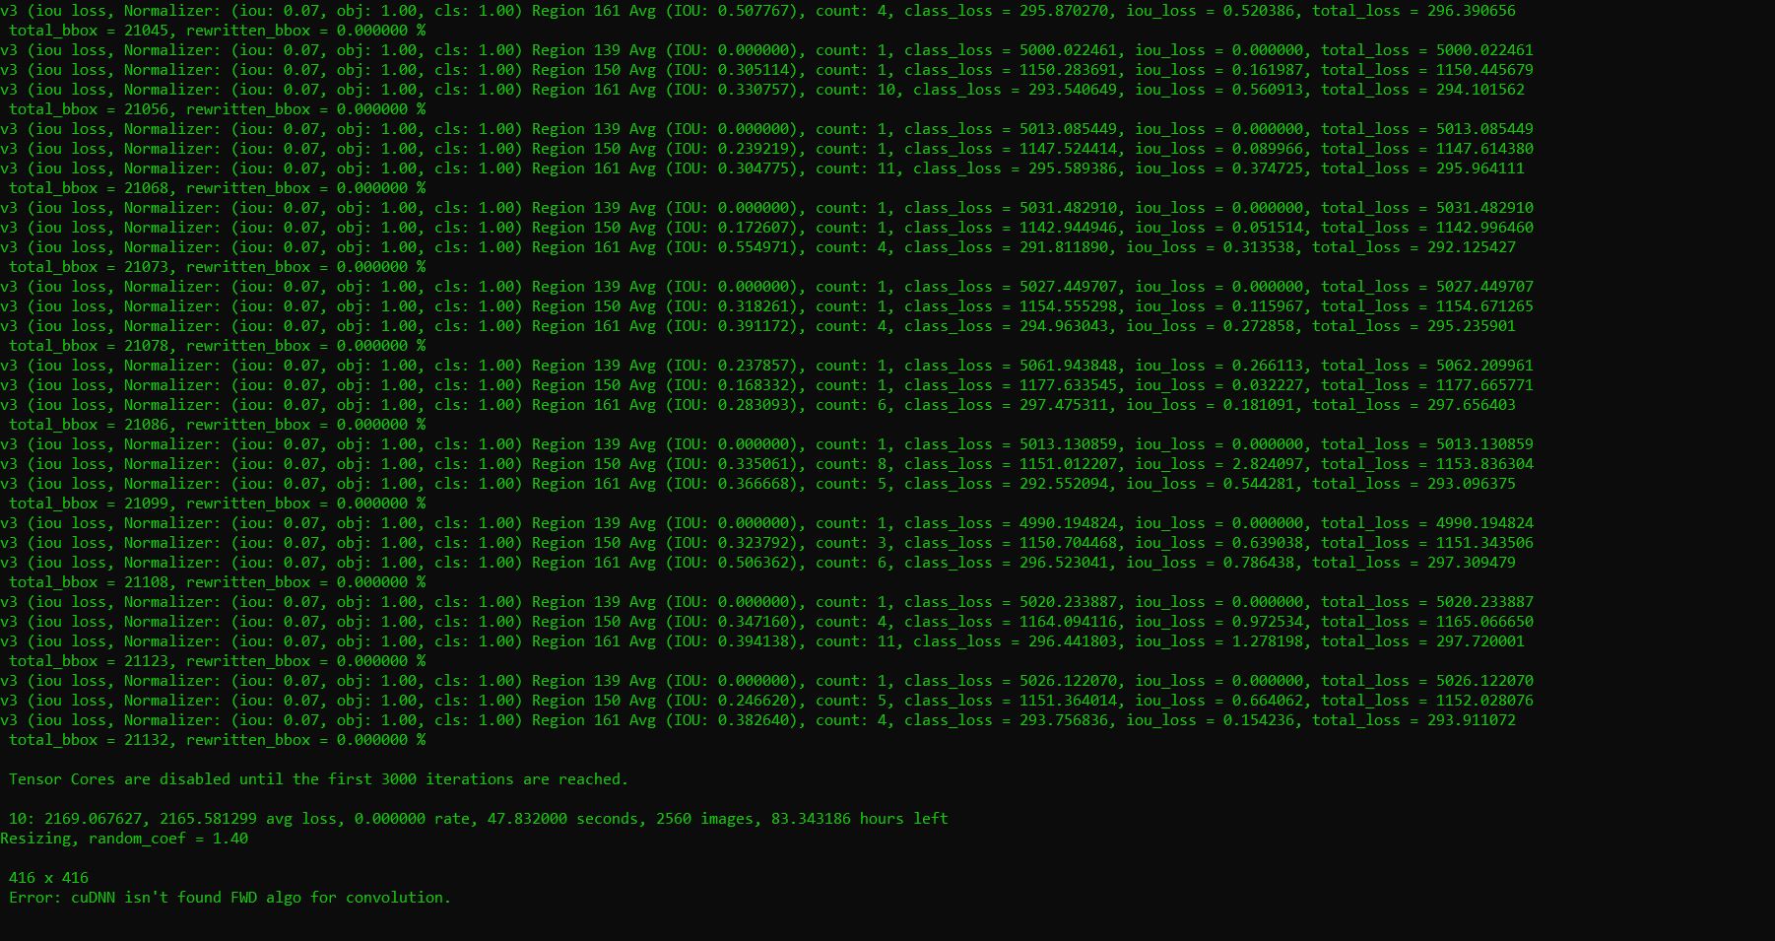Viewport: 1775px width, 941px height.
Task: Select the 'total_bbox = 21108' line
Action: pos(218,582)
